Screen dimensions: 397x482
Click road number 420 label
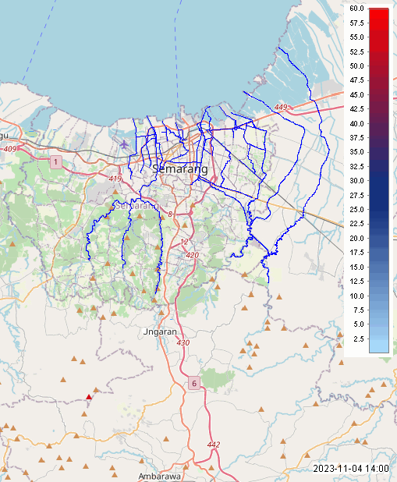click(192, 255)
